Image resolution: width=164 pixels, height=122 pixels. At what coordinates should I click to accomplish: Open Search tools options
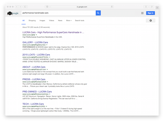tap(80, 20)
